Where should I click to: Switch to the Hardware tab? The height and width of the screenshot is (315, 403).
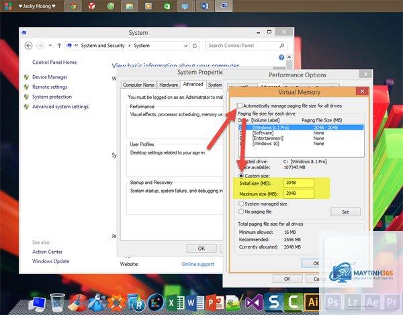coord(169,85)
